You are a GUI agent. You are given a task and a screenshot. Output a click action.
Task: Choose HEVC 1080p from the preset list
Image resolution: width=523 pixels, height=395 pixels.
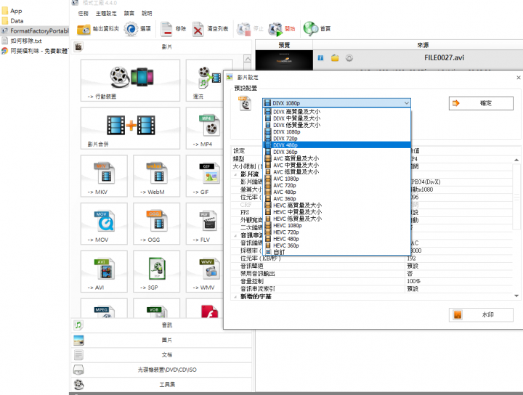tap(336, 225)
